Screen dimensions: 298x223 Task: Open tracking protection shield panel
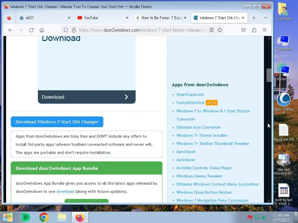pyautogui.click(x=66, y=30)
